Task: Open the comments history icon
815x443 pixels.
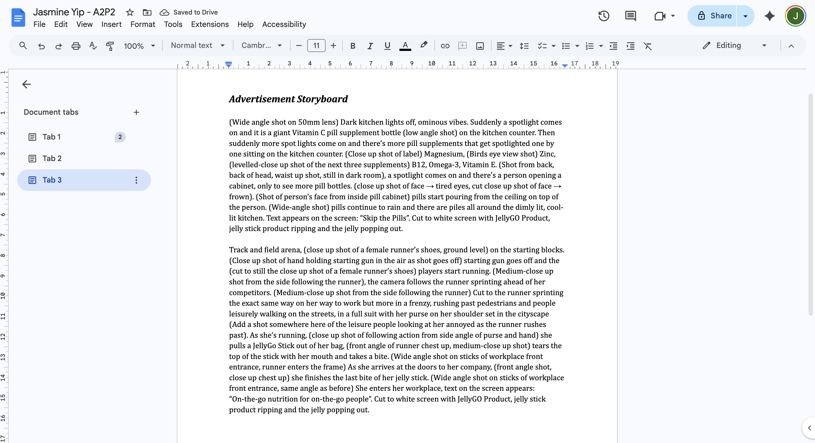Action: [631, 16]
